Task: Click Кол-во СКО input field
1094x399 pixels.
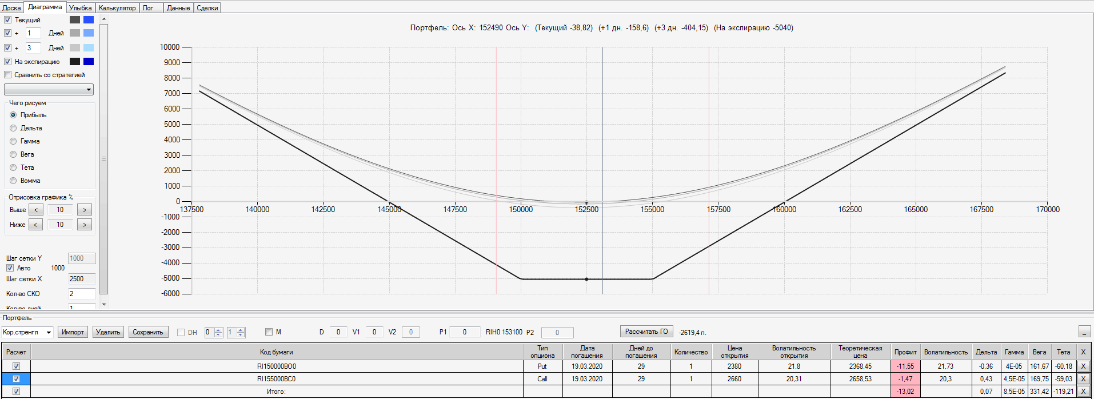Action: [x=82, y=294]
